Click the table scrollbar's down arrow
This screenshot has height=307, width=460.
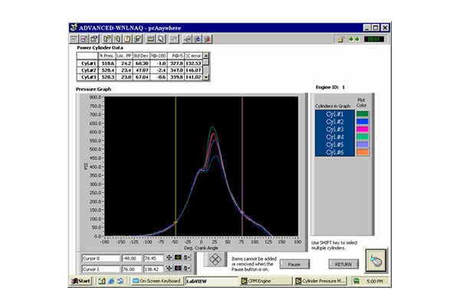[206, 78]
